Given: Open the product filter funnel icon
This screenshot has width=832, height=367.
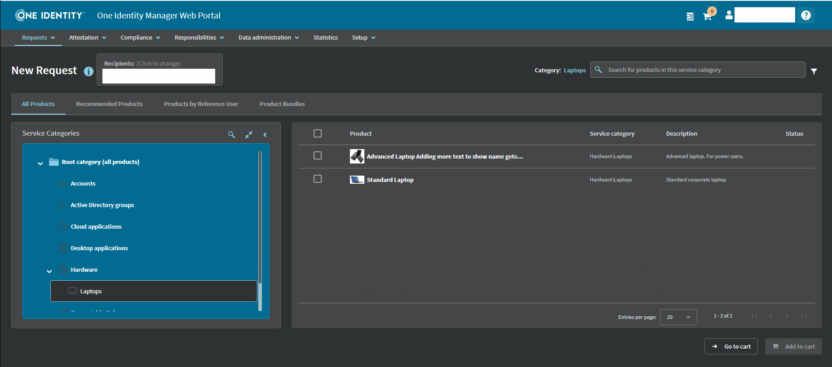Looking at the screenshot, I should (814, 71).
